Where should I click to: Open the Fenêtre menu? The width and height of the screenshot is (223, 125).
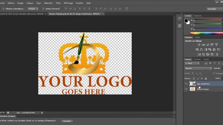click(x=79, y=3)
